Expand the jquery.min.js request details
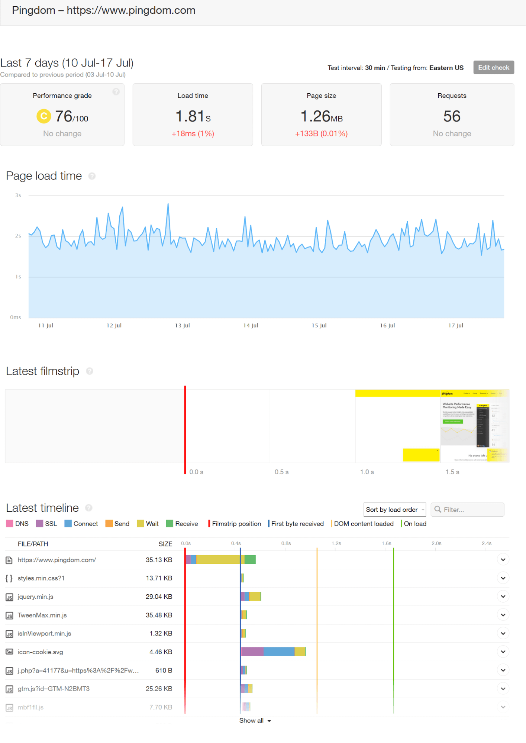Screen dimensions: 526x743 [503, 597]
